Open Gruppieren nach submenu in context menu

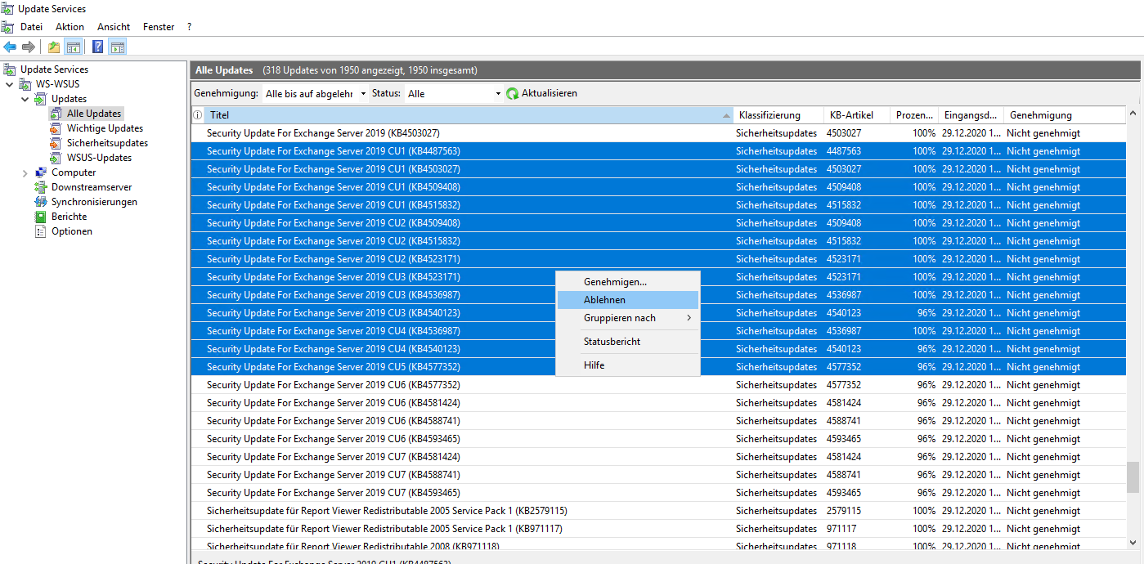point(628,318)
